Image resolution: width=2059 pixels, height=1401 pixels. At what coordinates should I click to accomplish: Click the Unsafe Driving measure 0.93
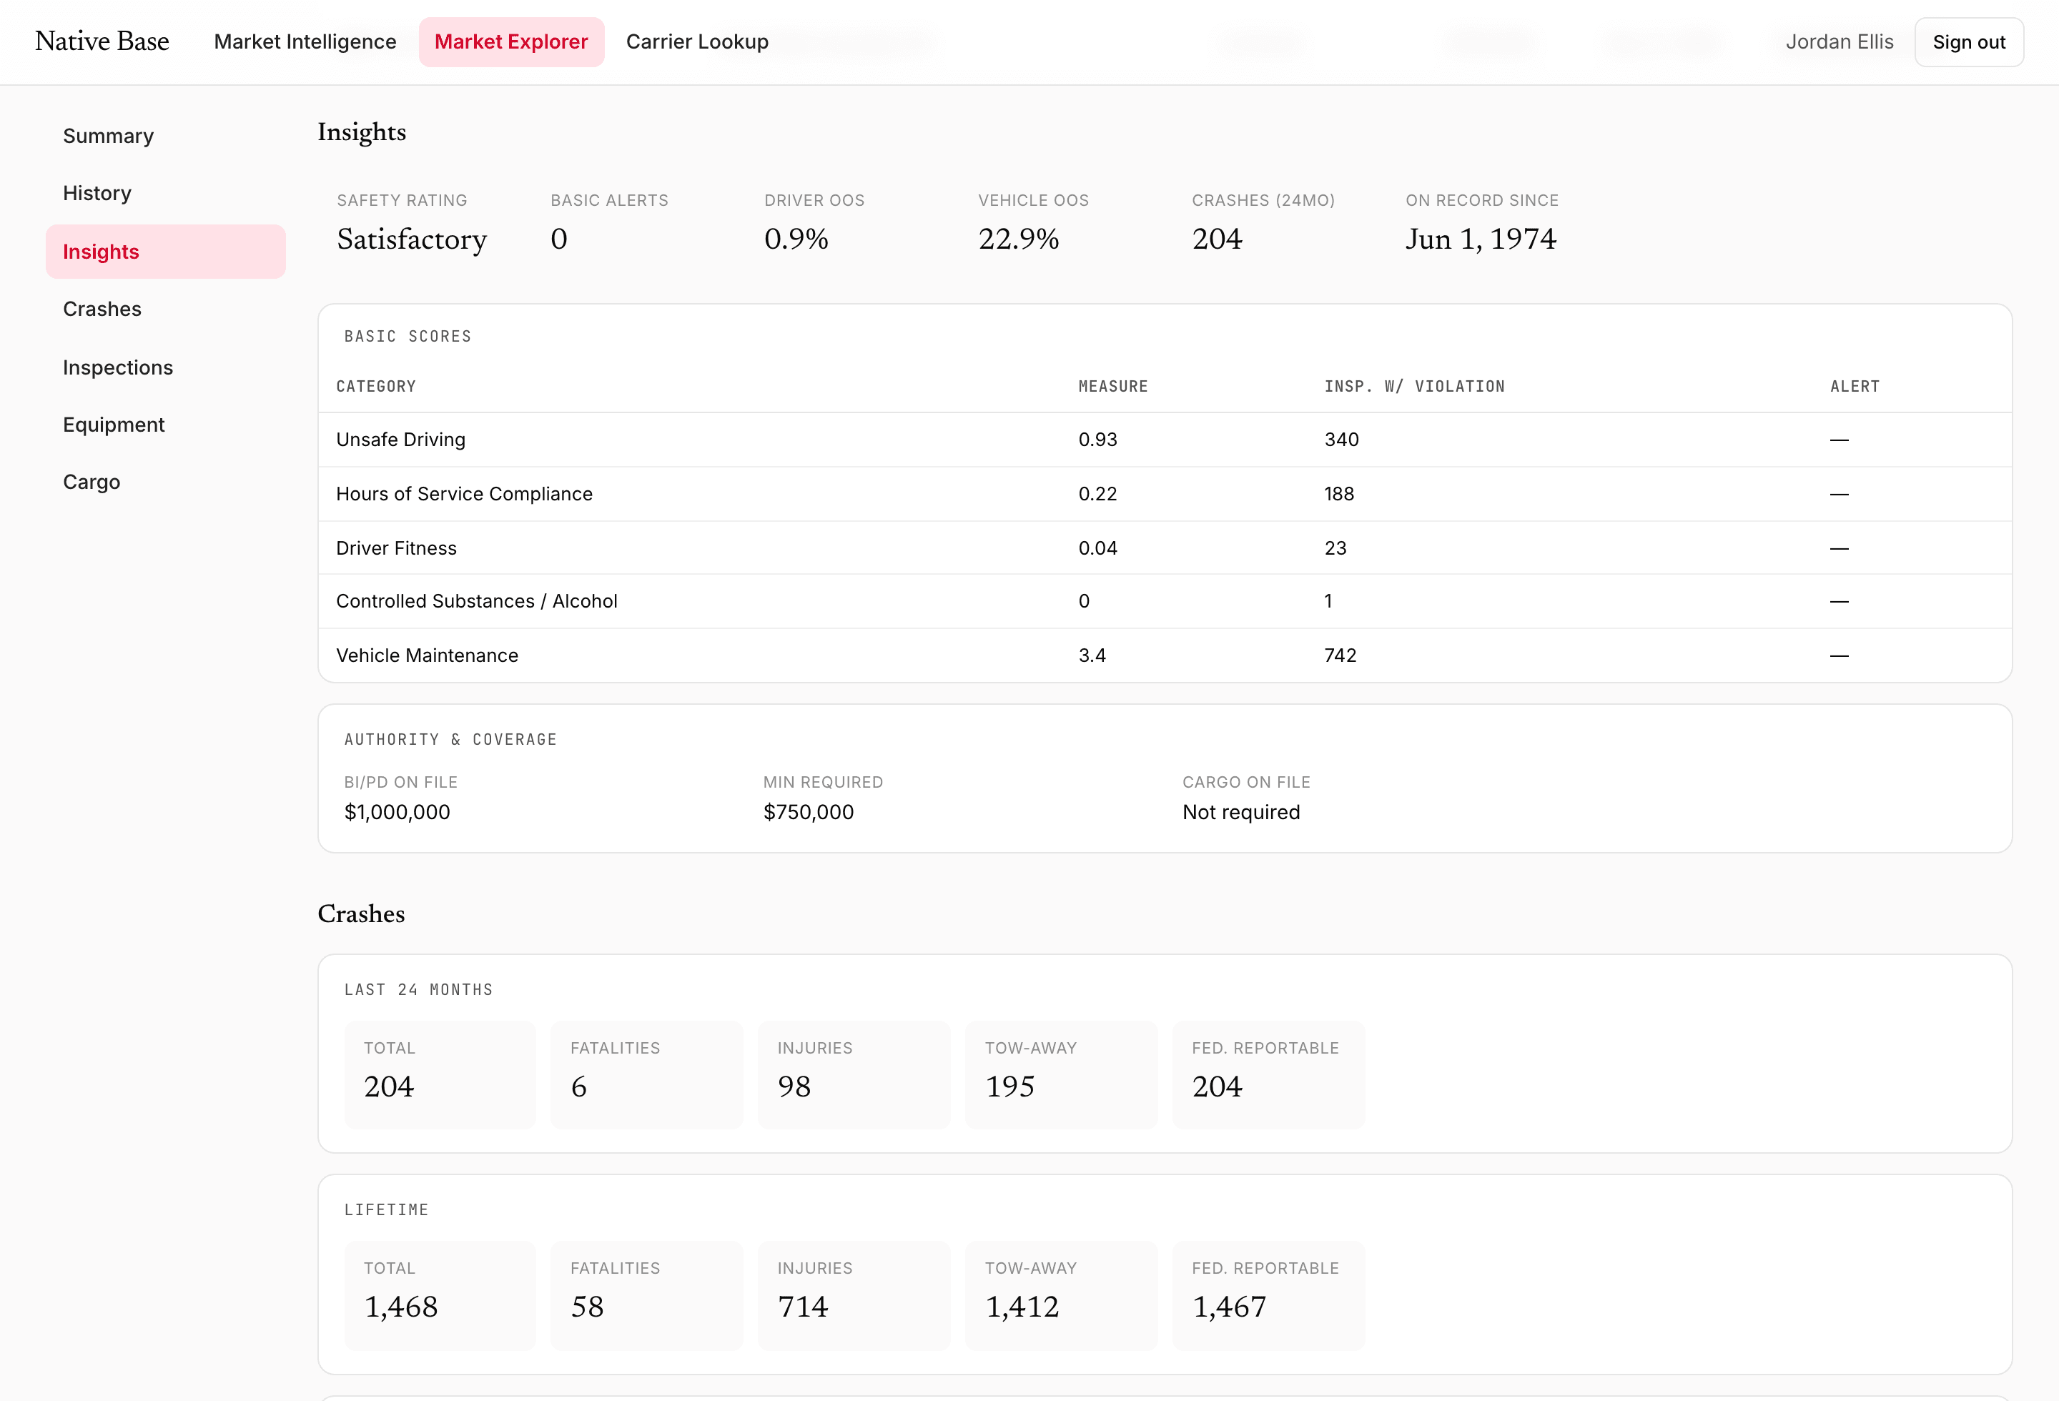click(1097, 440)
